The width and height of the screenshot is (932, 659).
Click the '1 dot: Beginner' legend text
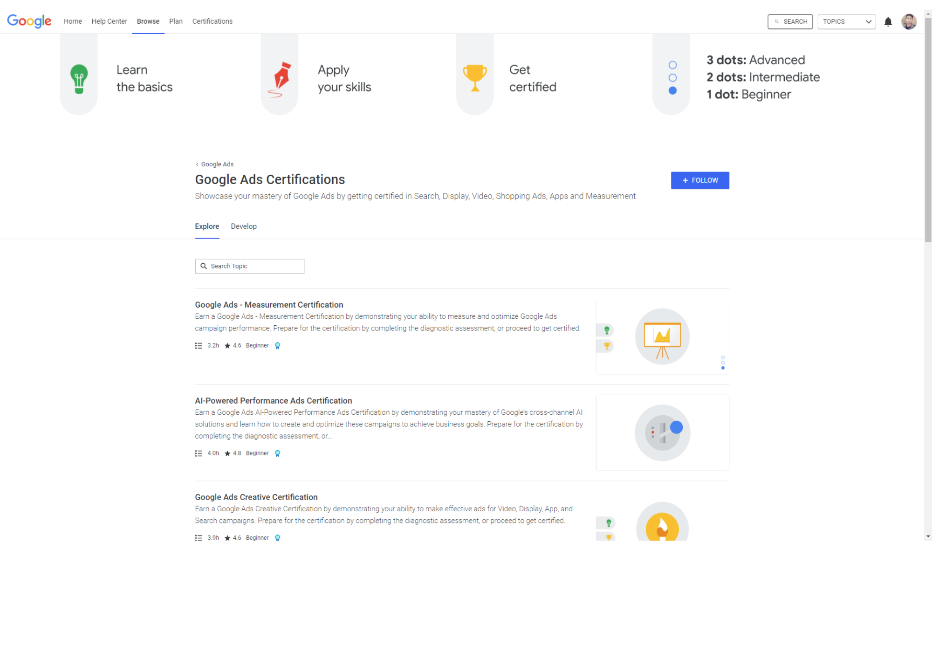click(749, 95)
